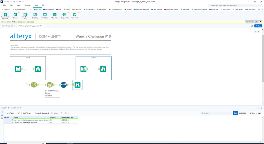Zoom out the canvas with the minus button

tap(255, 31)
